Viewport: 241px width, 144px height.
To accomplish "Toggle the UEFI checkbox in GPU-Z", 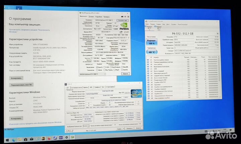I will [125, 32].
